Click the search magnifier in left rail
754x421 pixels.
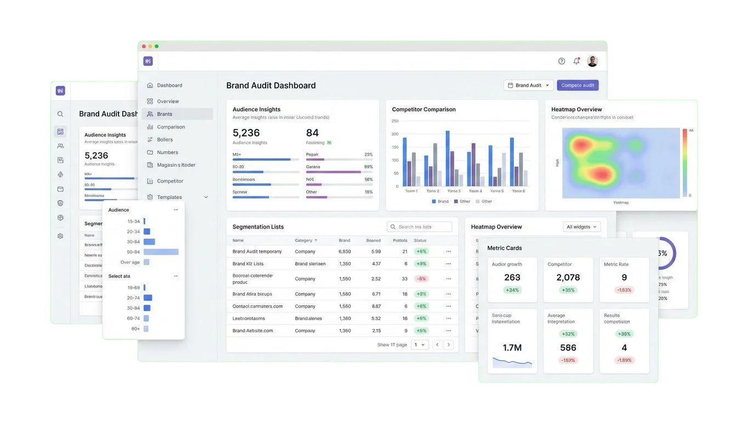pos(60,114)
